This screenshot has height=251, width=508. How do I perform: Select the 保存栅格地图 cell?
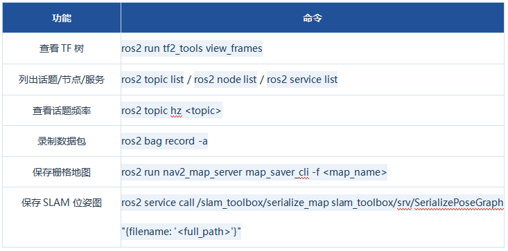pos(62,172)
